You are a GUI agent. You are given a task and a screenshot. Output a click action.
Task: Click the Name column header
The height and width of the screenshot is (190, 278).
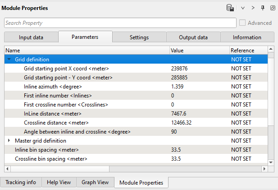pos(87,51)
